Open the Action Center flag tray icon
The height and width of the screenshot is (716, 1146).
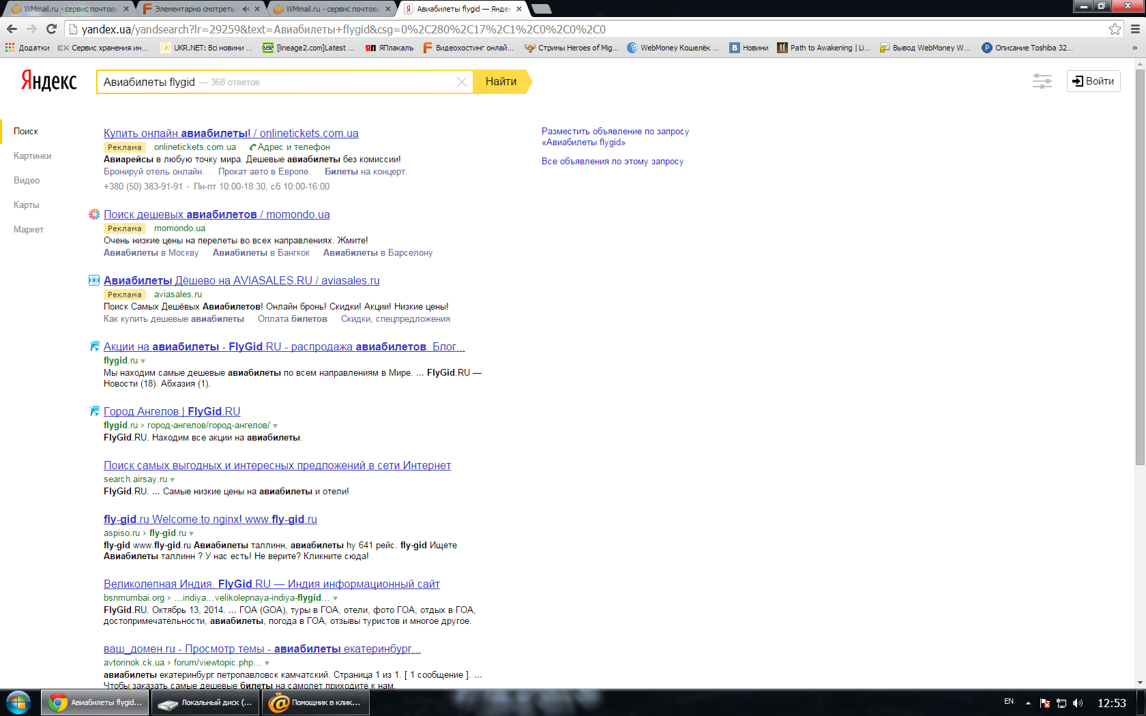(1045, 703)
